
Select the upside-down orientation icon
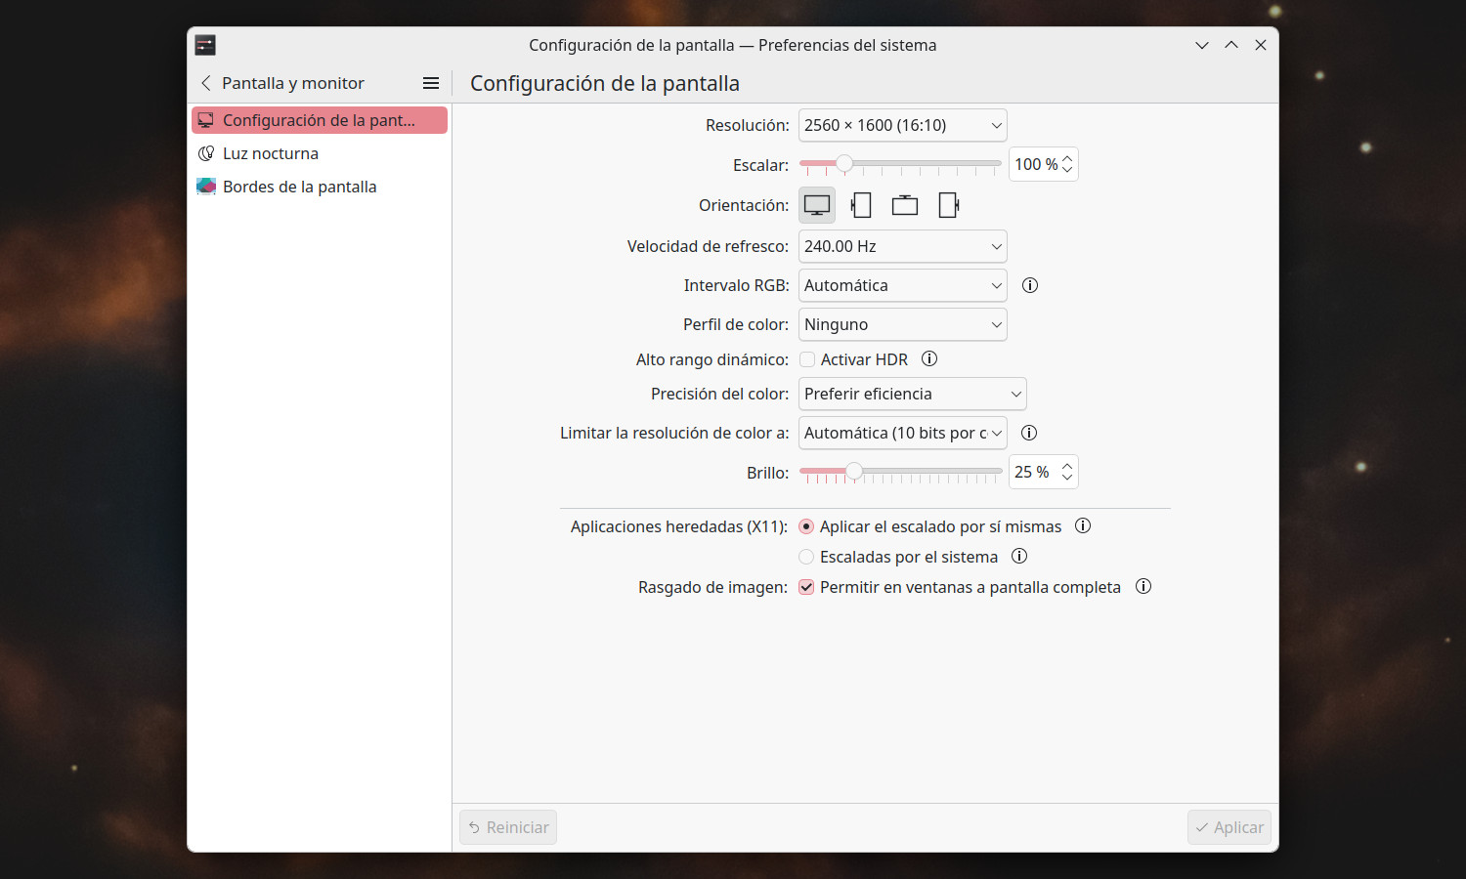pyautogui.click(x=905, y=205)
